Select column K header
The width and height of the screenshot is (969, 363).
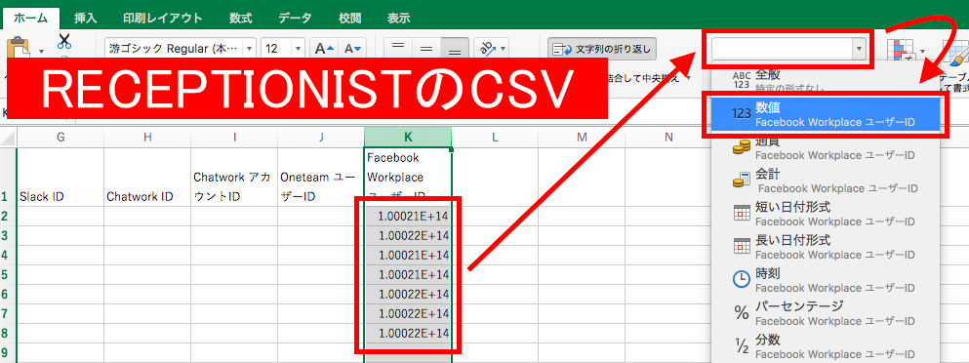tap(408, 138)
